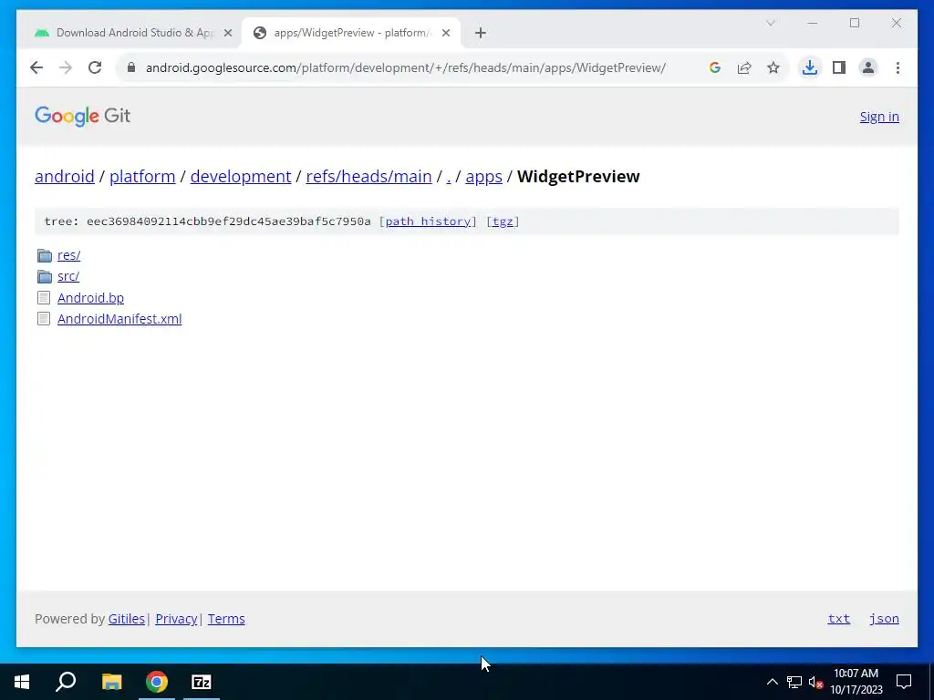View the page as txt format
The height and width of the screenshot is (700, 934).
click(839, 619)
